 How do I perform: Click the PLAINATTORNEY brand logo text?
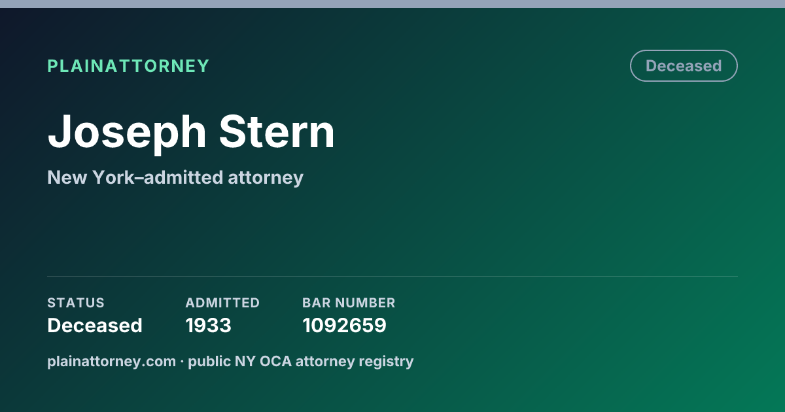(128, 66)
